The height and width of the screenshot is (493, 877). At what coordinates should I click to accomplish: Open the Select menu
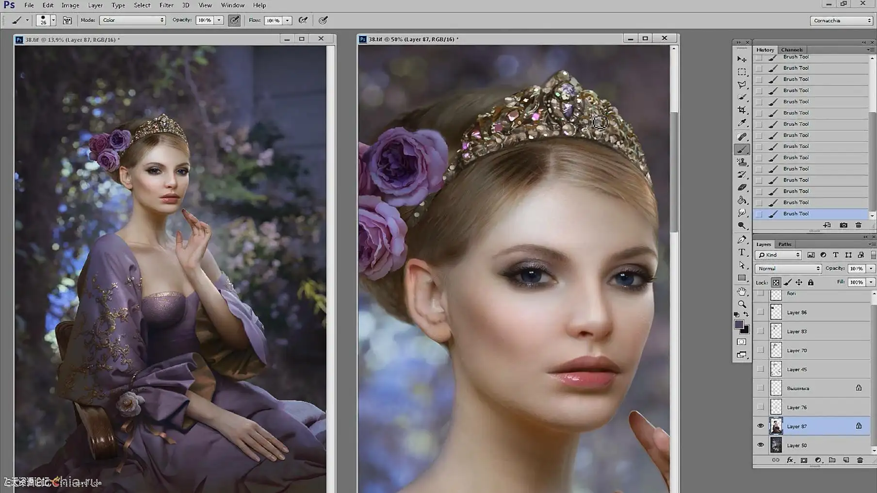[x=142, y=5]
